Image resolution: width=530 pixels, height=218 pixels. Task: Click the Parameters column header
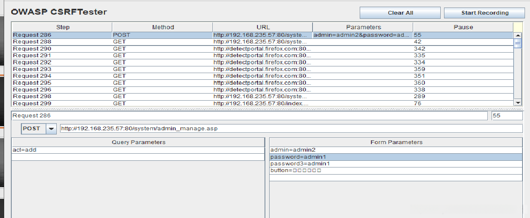363,27
